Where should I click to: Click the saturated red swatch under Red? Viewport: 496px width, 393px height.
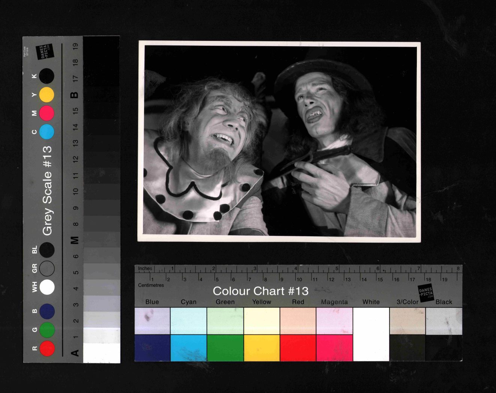click(298, 348)
